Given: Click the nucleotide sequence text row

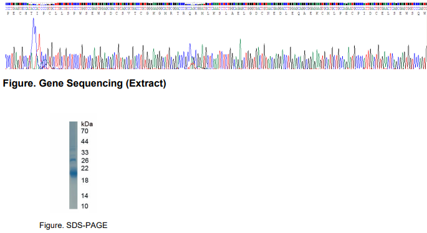Looking at the screenshot, I should (216, 9).
